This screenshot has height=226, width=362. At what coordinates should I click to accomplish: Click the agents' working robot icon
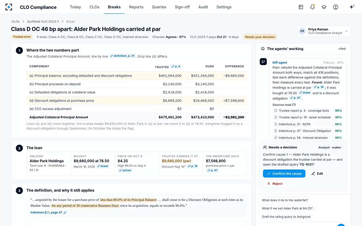(x=263, y=49)
